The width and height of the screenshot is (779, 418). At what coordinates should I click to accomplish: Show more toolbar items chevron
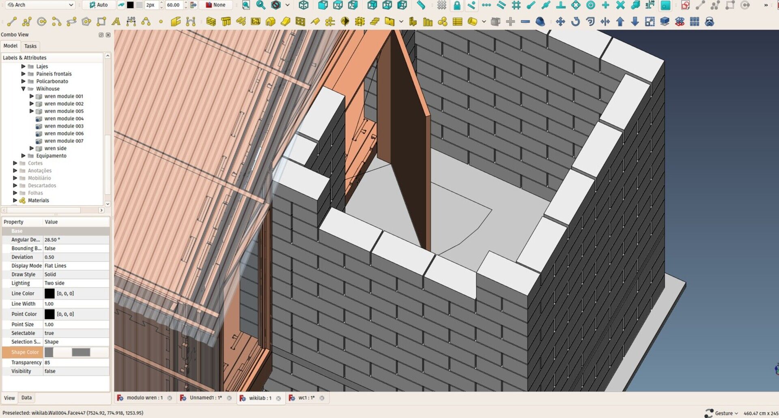766,5
